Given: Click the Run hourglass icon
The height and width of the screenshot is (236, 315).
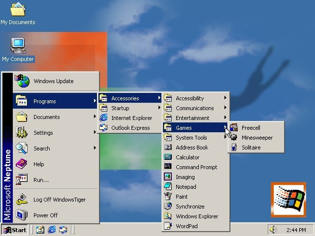Looking at the screenshot, I should [x=22, y=179].
